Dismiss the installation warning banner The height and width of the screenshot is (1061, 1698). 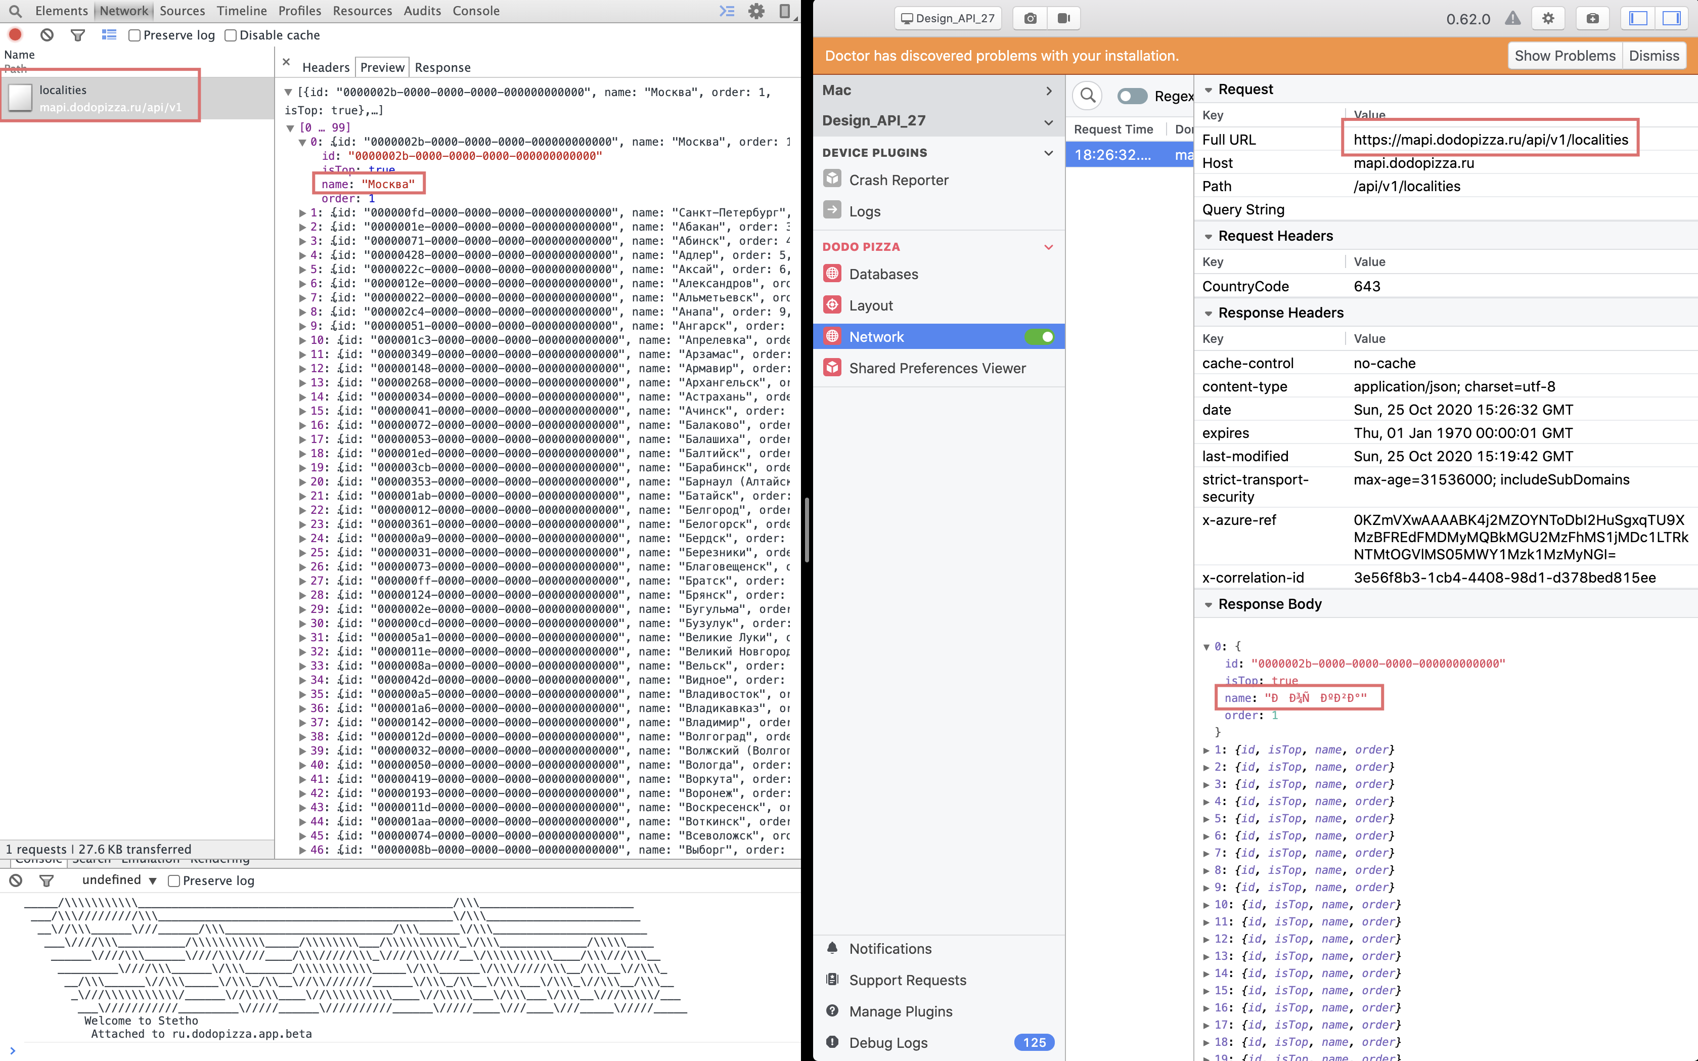pos(1654,56)
